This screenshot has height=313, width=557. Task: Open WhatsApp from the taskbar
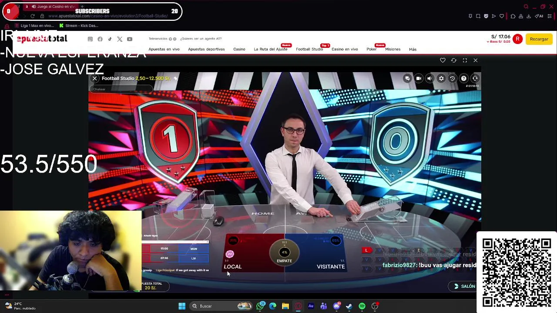[x=260, y=306]
